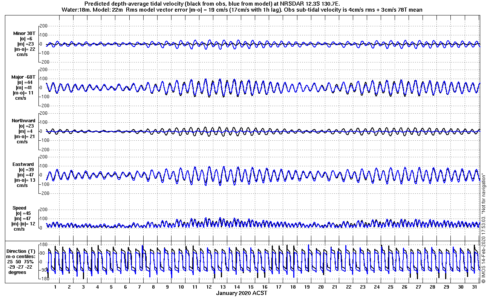Select the '-29 -27 -22' centile values
Screen dimensions: 490x301
[20, 267]
